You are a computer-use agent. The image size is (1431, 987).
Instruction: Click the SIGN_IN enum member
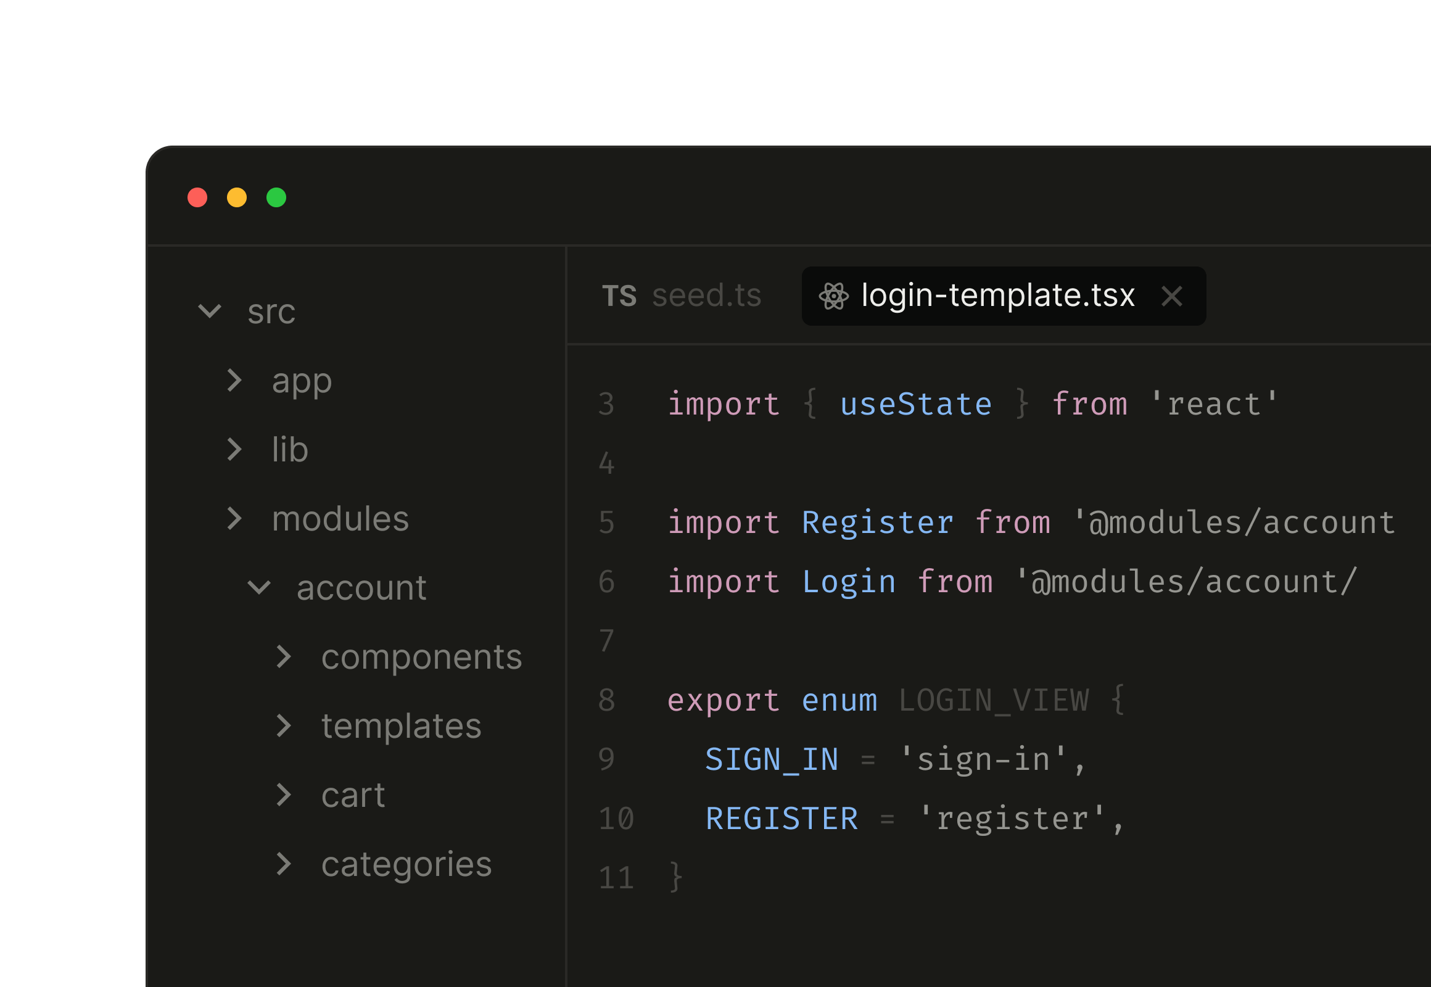[771, 760]
